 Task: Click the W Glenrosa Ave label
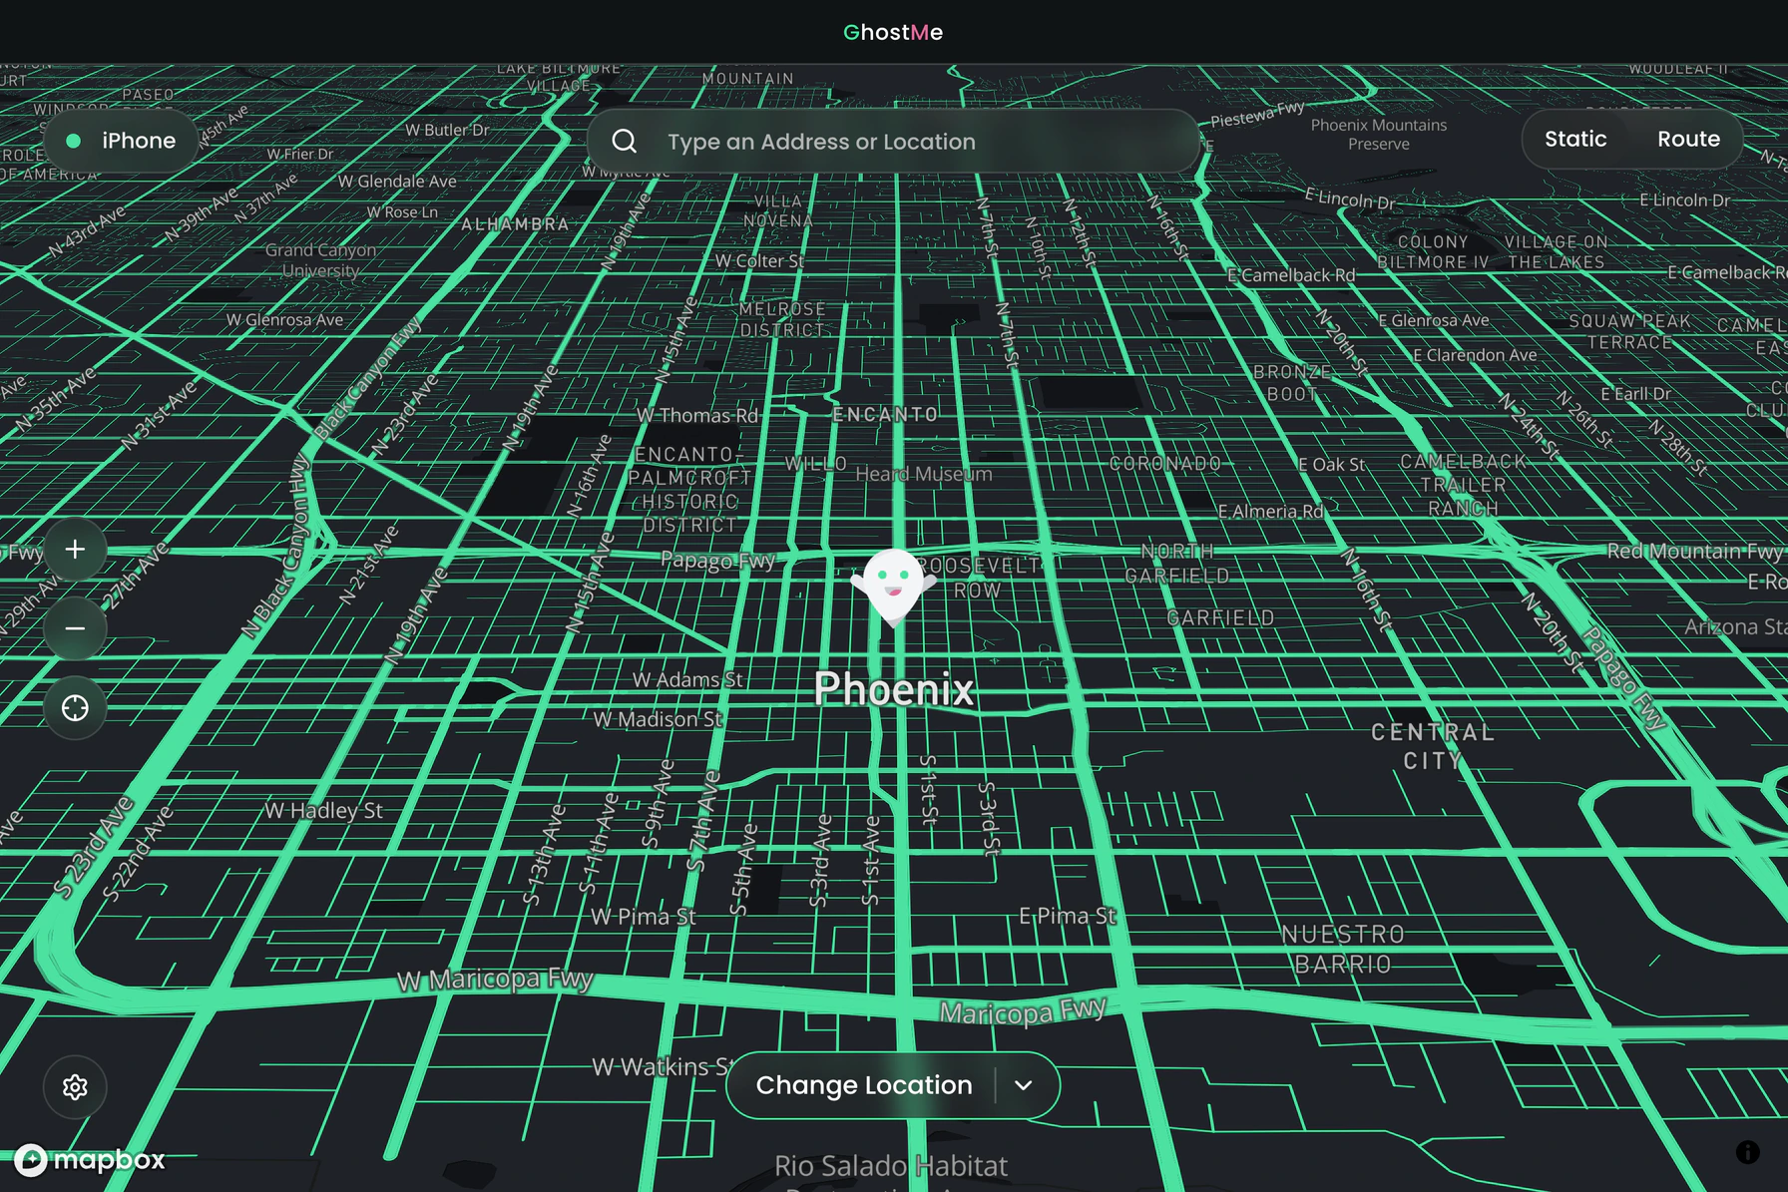(284, 320)
